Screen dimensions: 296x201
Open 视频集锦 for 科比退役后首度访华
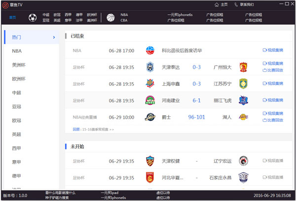pos(273,50)
